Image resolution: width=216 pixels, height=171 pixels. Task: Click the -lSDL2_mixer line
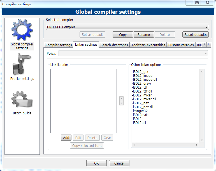click(x=141, y=95)
